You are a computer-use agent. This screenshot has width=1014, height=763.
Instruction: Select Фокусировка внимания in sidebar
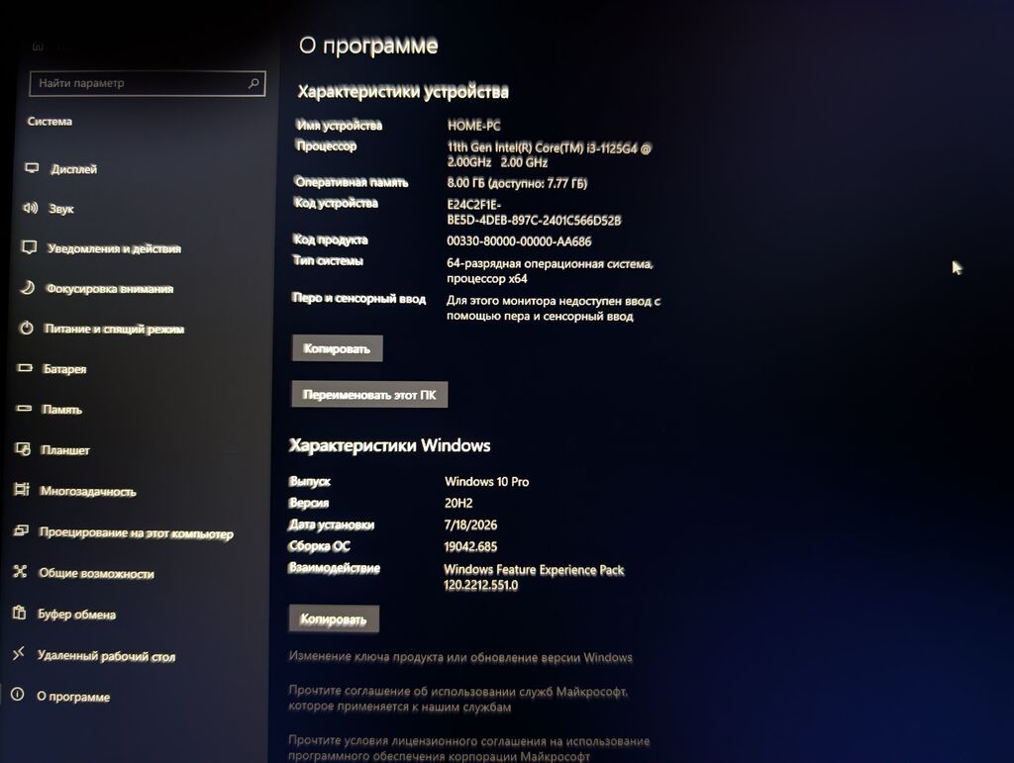[109, 289]
